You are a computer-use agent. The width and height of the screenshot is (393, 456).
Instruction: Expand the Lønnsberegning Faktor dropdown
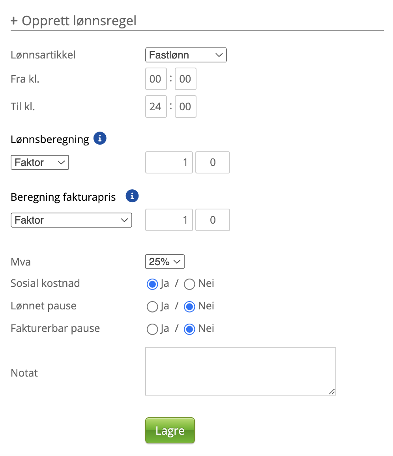[x=39, y=162]
